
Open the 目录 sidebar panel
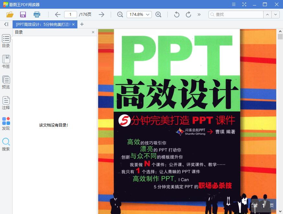tap(6, 41)
